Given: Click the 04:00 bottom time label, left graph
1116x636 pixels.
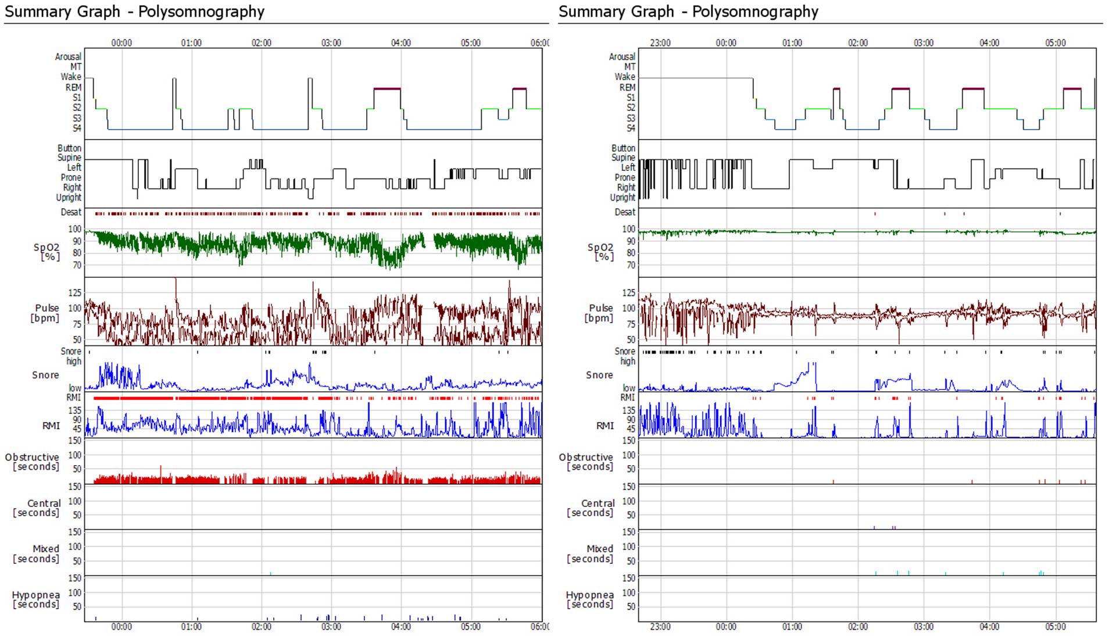Looking at the screenshot, I should tap(400, 626).
